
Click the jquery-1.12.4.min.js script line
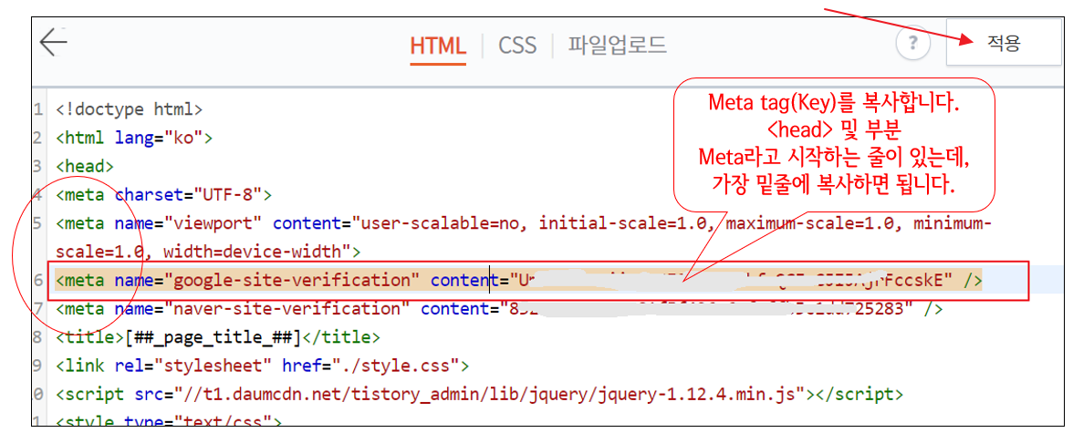click(479, 395)
